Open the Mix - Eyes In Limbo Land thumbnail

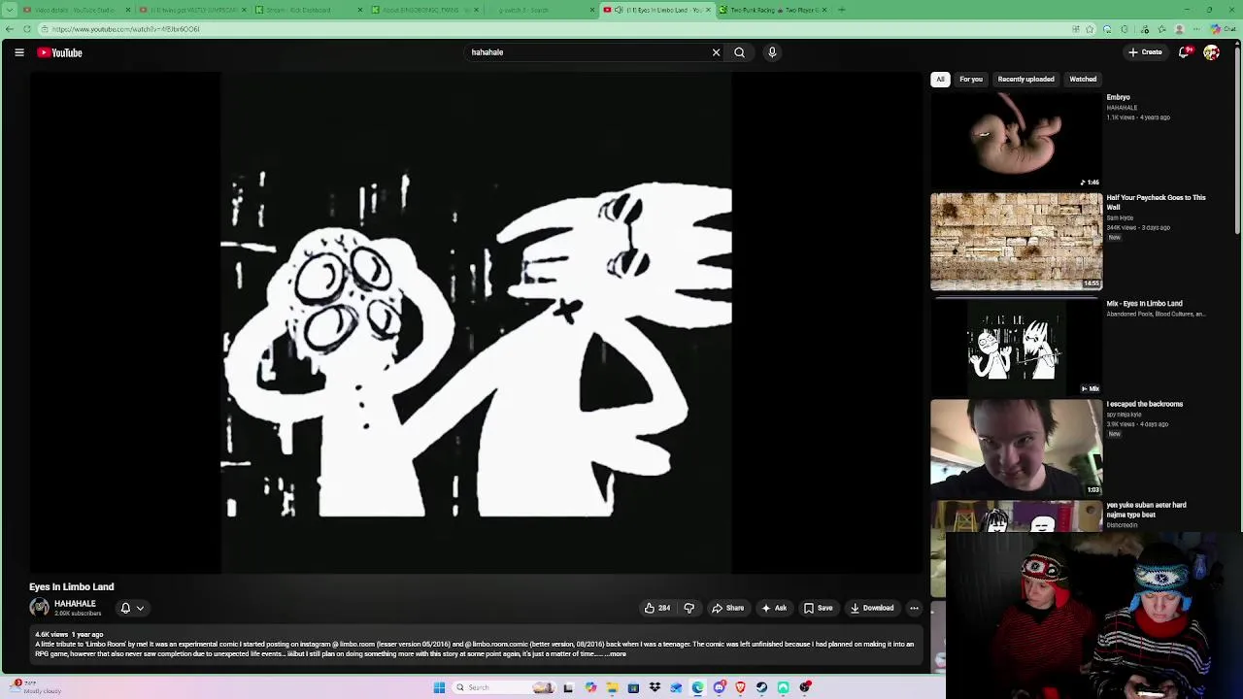[1017, 347]
